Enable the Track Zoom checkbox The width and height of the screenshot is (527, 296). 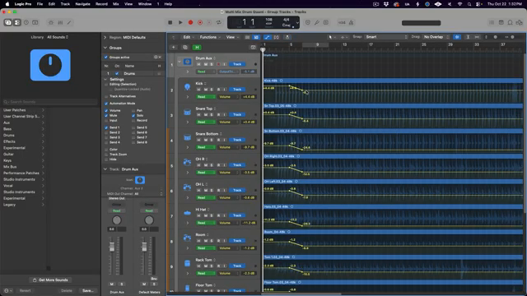(x=106, y=155)
